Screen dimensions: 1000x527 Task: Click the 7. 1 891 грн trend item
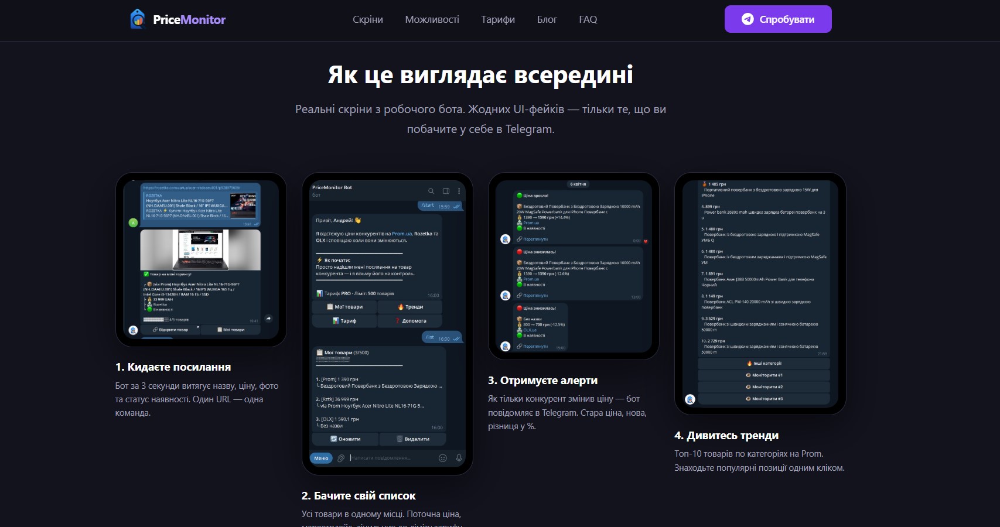[x=759, y=279]
